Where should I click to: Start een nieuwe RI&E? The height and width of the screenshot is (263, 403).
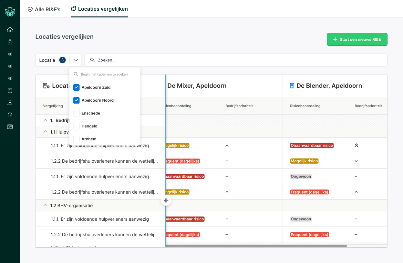(357, 39)
